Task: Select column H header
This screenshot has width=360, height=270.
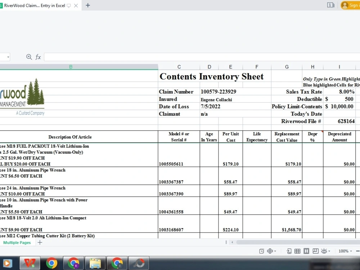Action: [313, 67]
